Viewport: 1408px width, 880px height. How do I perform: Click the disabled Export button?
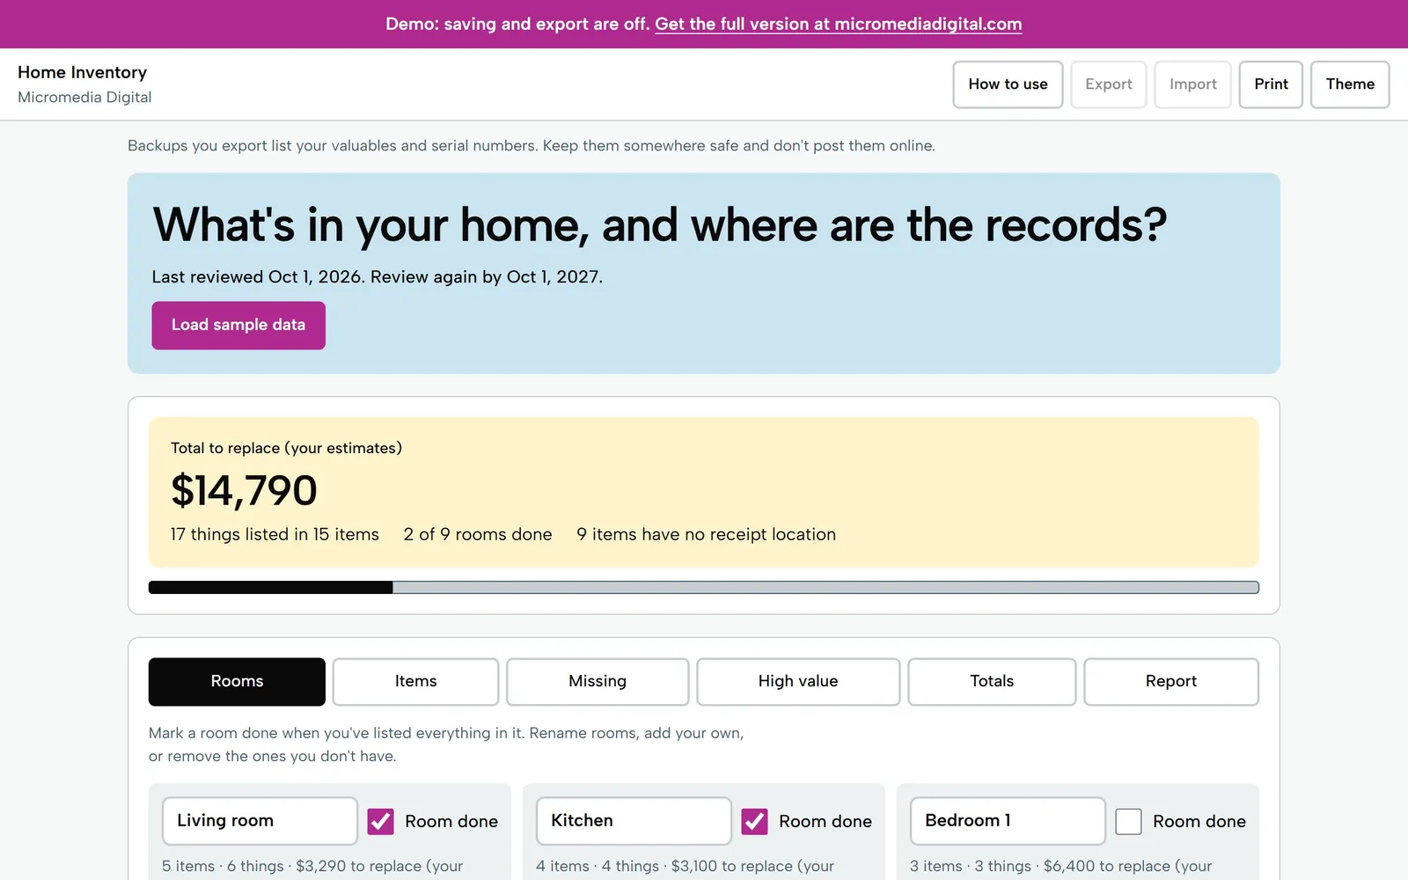point(1109,84)
